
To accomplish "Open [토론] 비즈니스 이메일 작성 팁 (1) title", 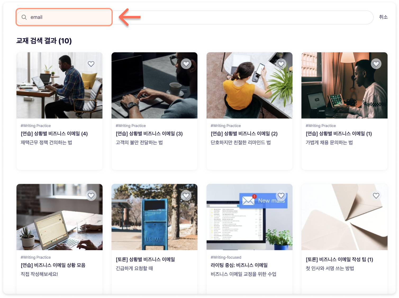I will pos(339,260).
